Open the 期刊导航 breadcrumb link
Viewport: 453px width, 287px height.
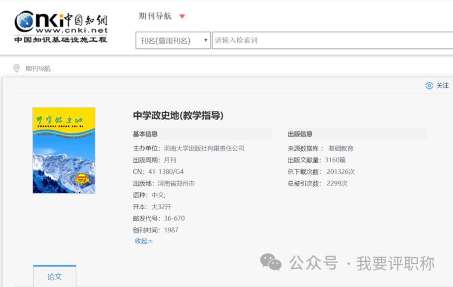click(x=38, y=68)
